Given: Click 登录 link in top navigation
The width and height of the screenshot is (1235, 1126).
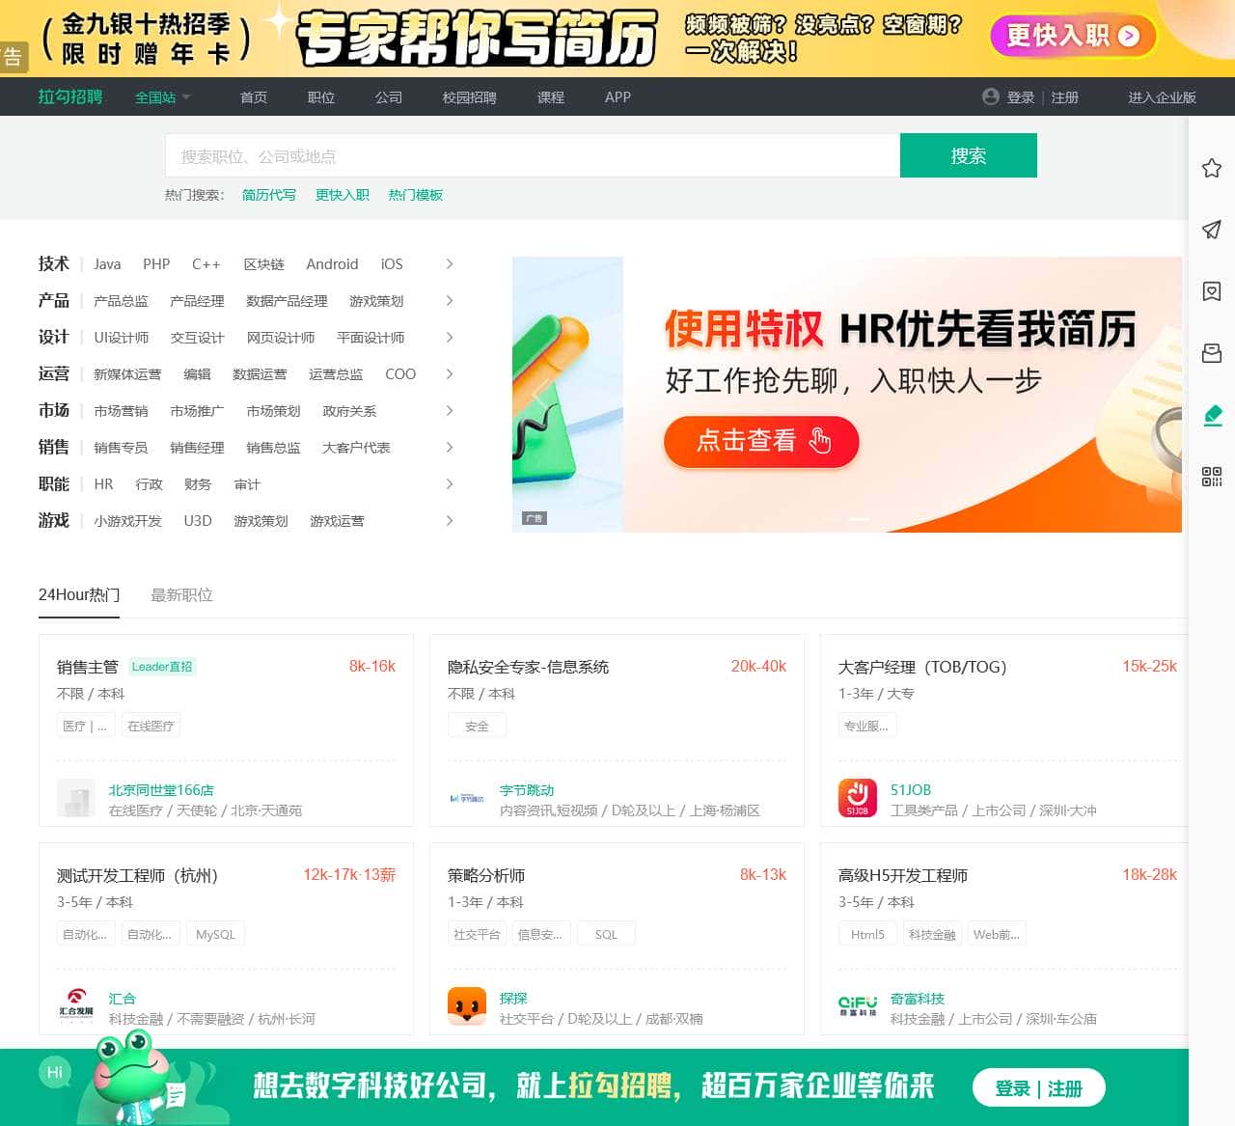Looking at the screenshot, I should pyautogui.click(x=1020, y=97).
